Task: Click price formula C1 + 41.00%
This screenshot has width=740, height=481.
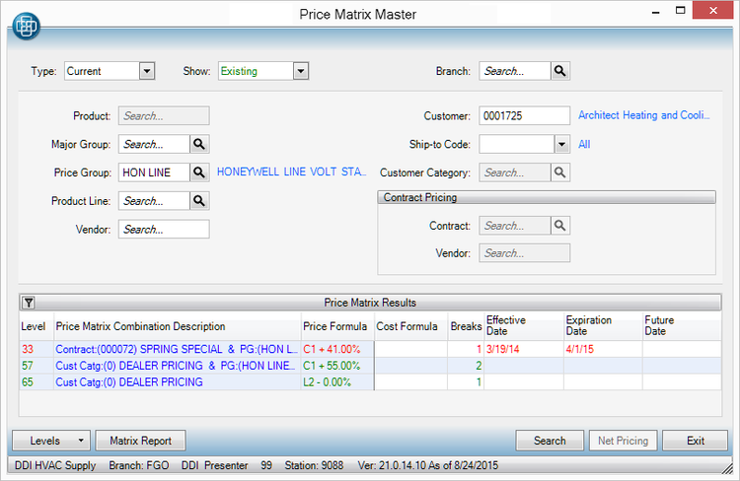Action: coord(337,350)
